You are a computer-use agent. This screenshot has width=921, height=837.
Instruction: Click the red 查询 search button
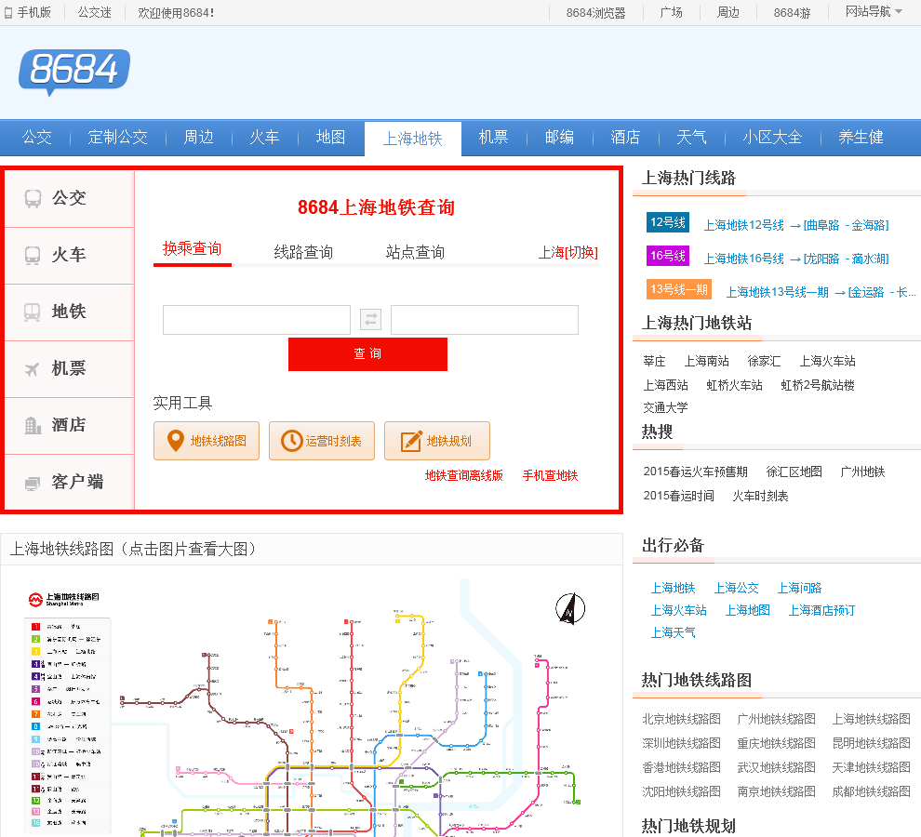[367, 354]
